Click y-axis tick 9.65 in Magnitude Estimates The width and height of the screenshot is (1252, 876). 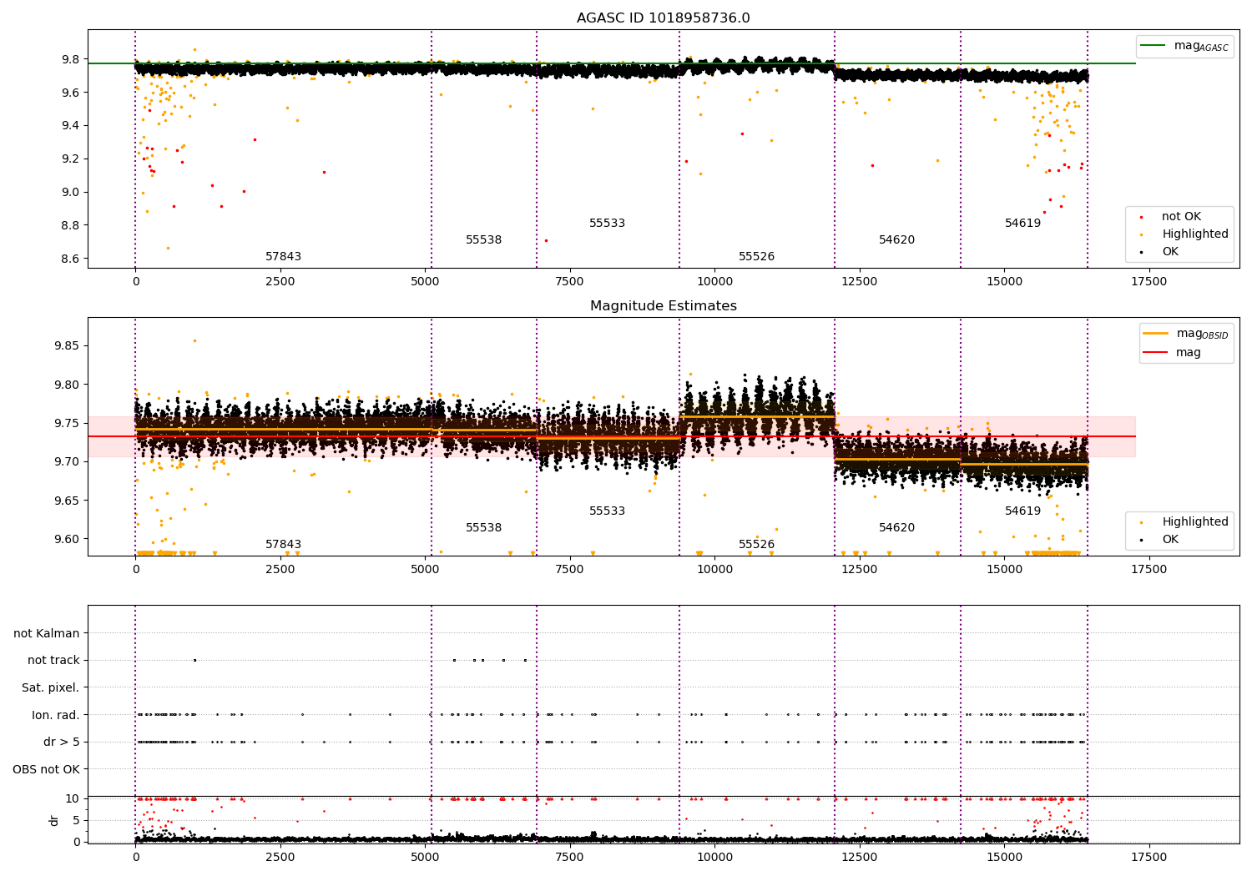pyautogui.click(x=67, y=501)
